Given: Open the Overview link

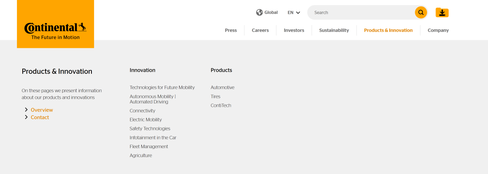Looking at the screenshot, I should tap(42, 110).
